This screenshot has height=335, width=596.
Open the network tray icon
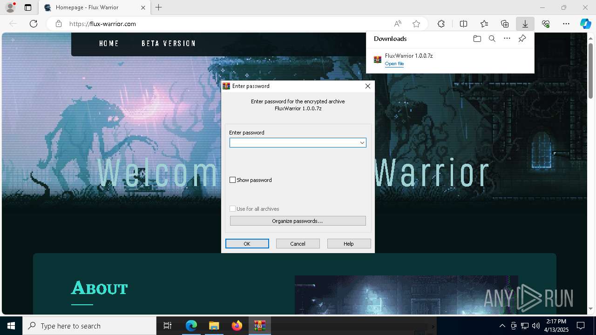click(x=525, y=326)
